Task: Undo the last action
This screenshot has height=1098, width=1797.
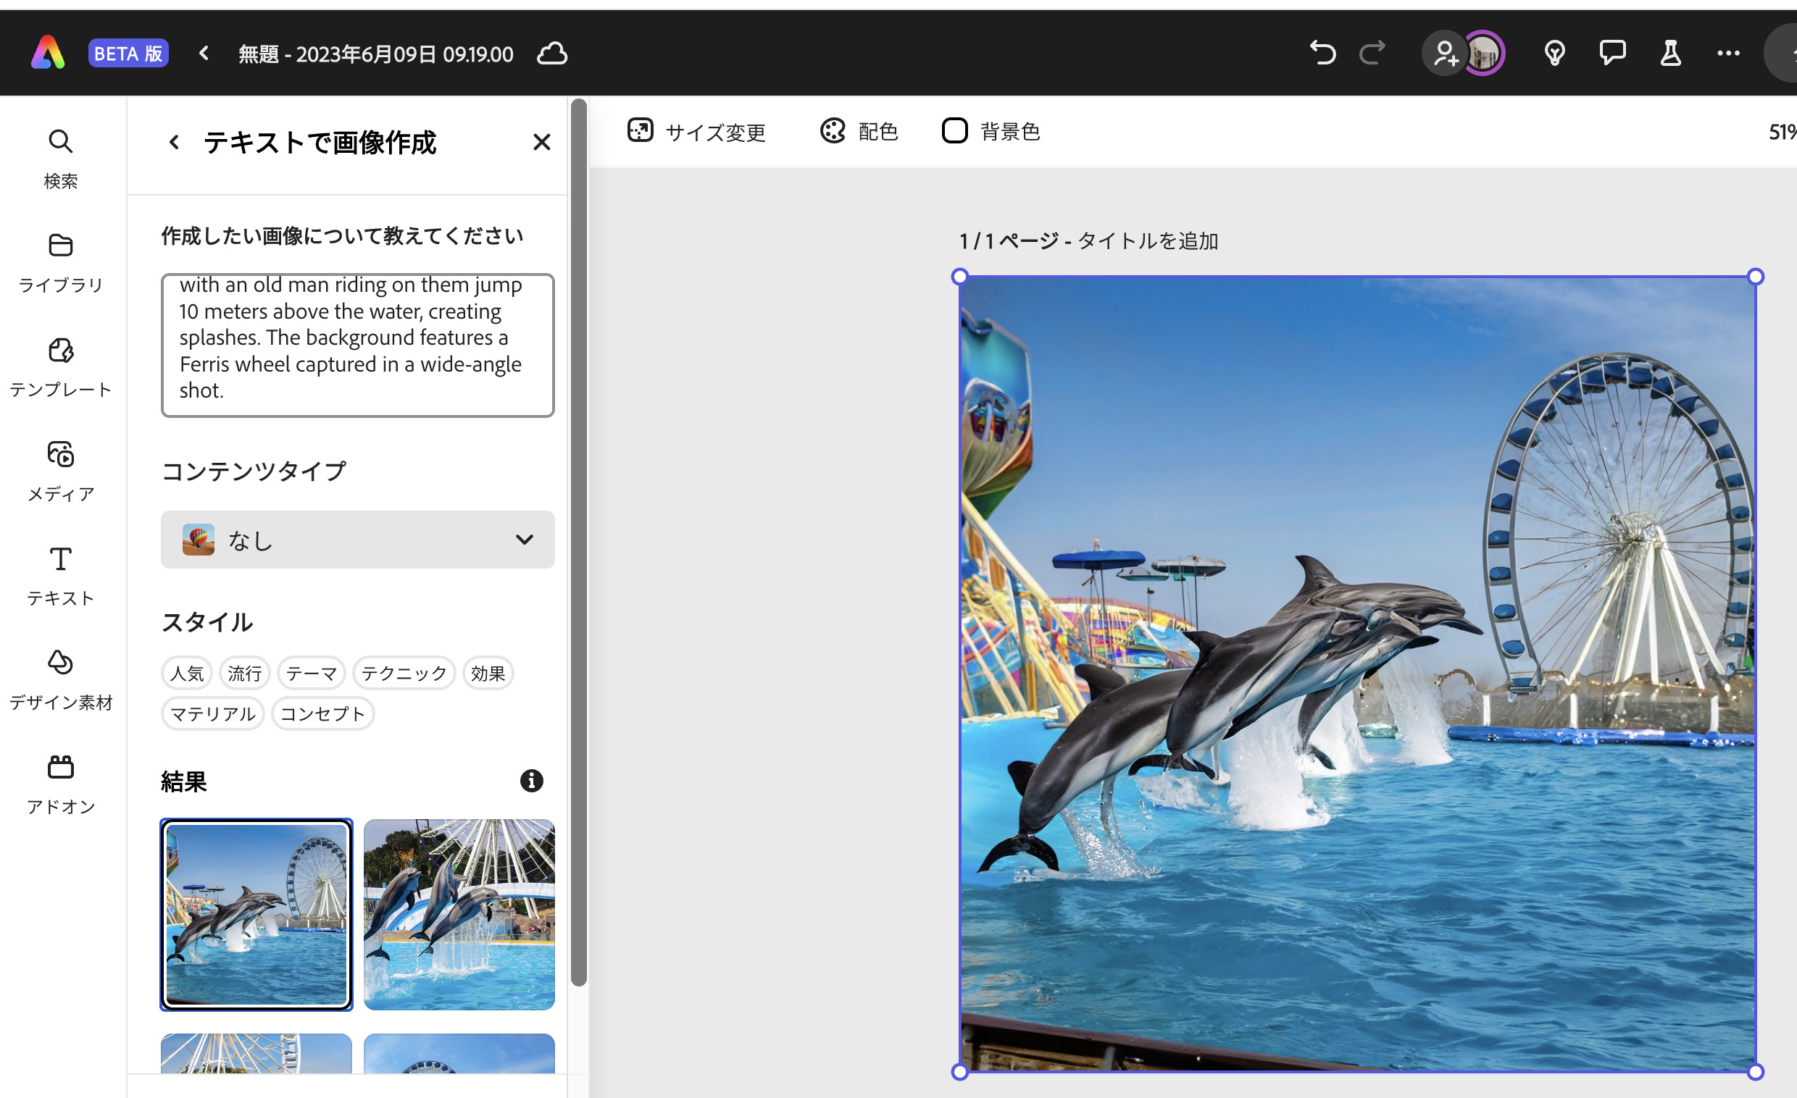Action: [x=1322, y=53]
